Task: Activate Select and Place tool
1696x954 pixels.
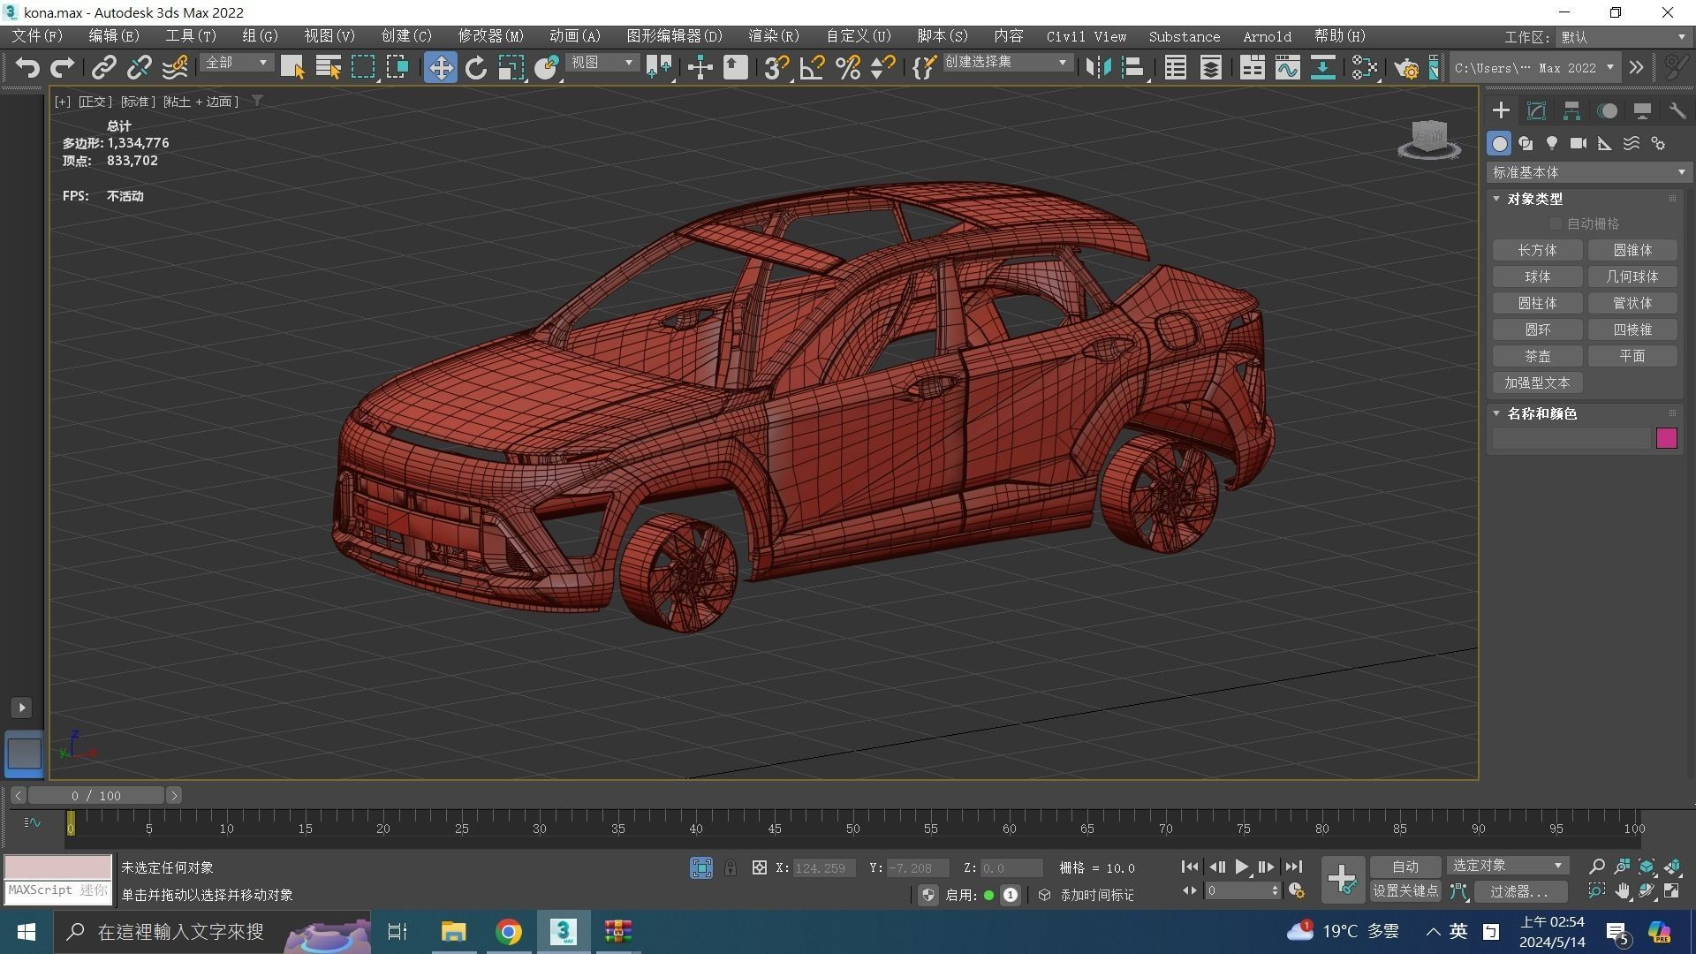Action: [547, 67]
